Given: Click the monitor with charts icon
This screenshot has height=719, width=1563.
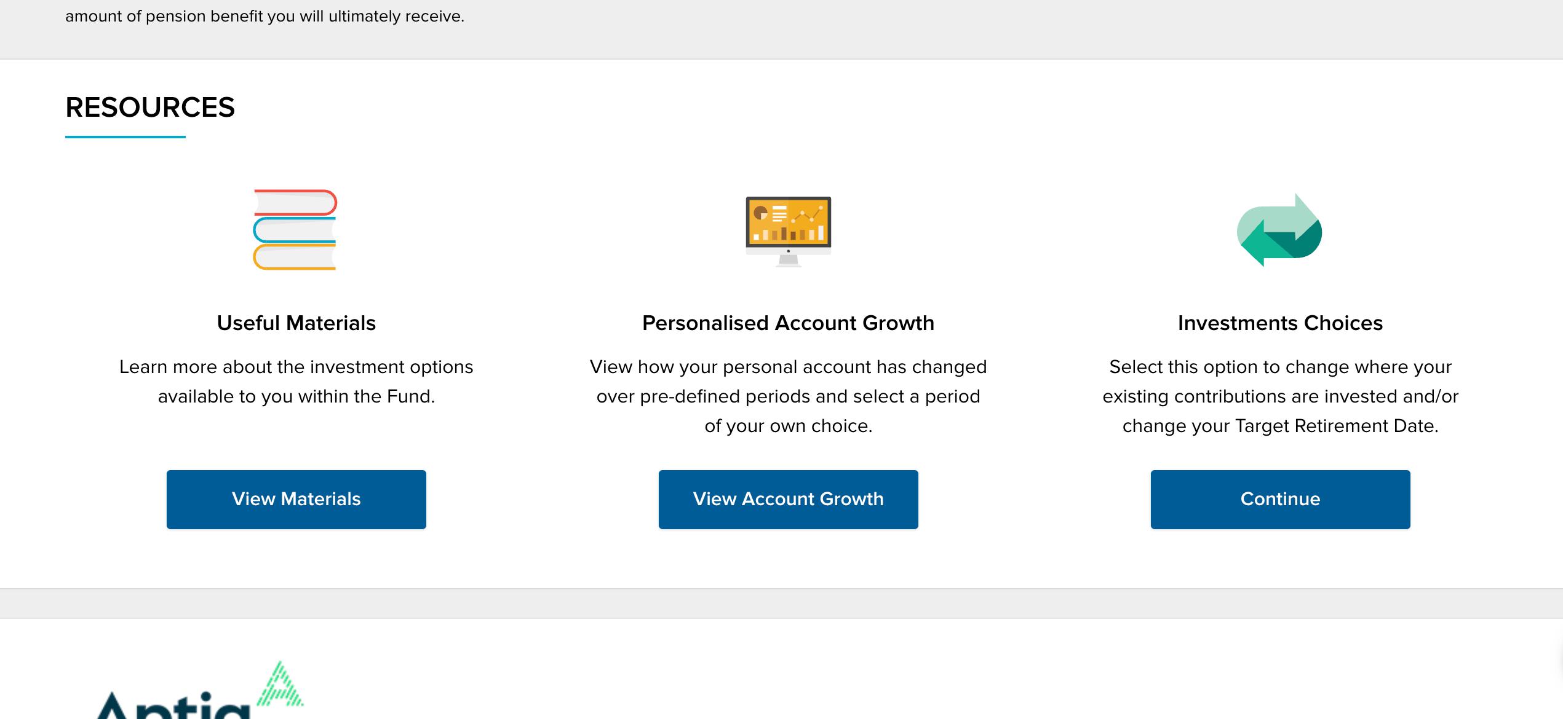Looking at the screenshot, I should [x=788, y=230].
